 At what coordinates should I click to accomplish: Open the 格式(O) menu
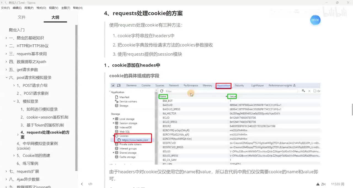(41, 8)
